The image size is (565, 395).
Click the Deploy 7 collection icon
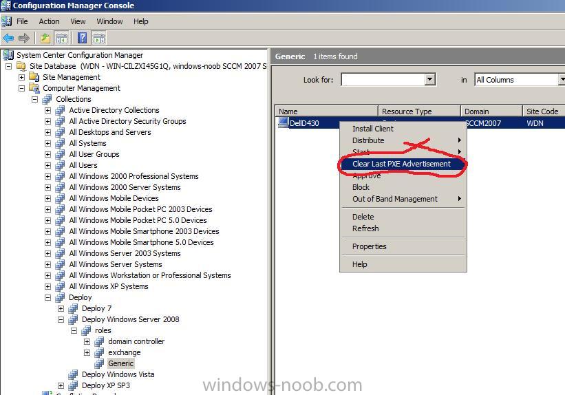[73, 308]
